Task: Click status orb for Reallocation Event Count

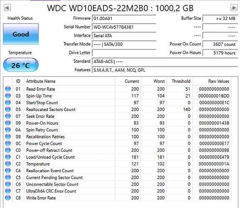Action: click(8, 170)
